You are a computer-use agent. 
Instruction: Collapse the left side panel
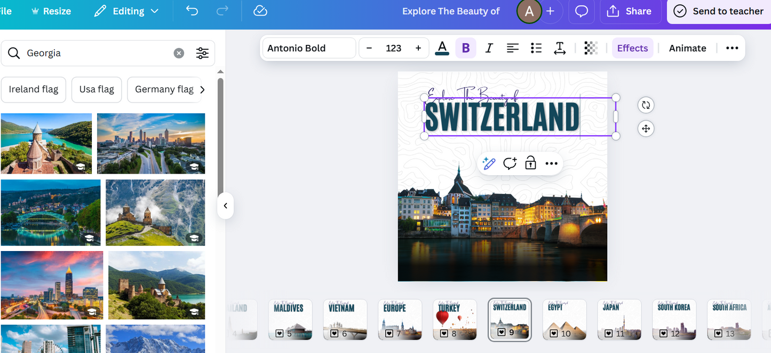click(225, 206)
